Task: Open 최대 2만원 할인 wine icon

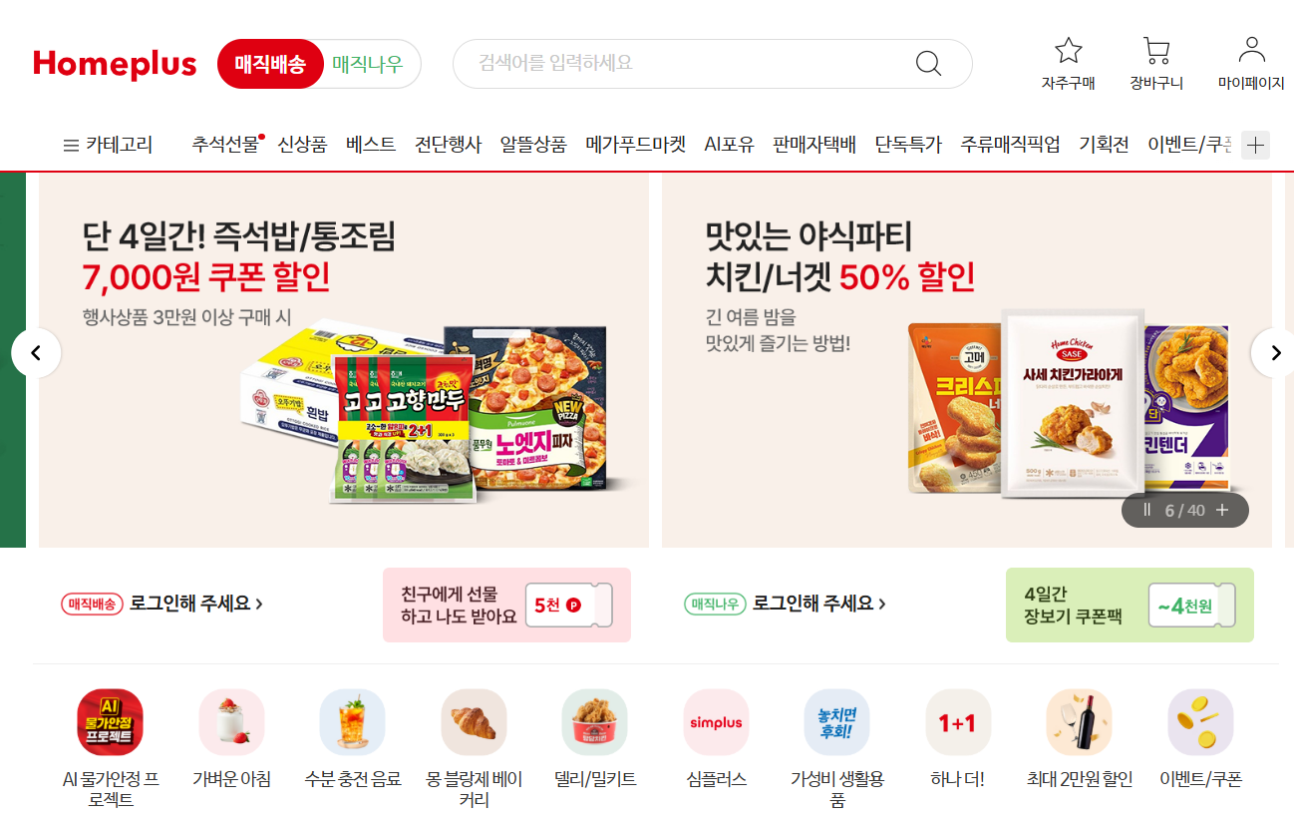Action: point(1080,722)
